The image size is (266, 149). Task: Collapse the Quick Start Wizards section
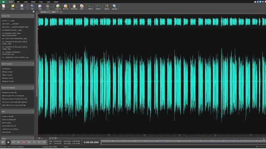point(33,88)
